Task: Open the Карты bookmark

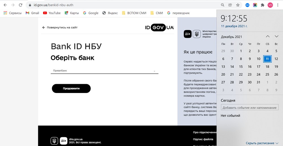Action: 72,13
